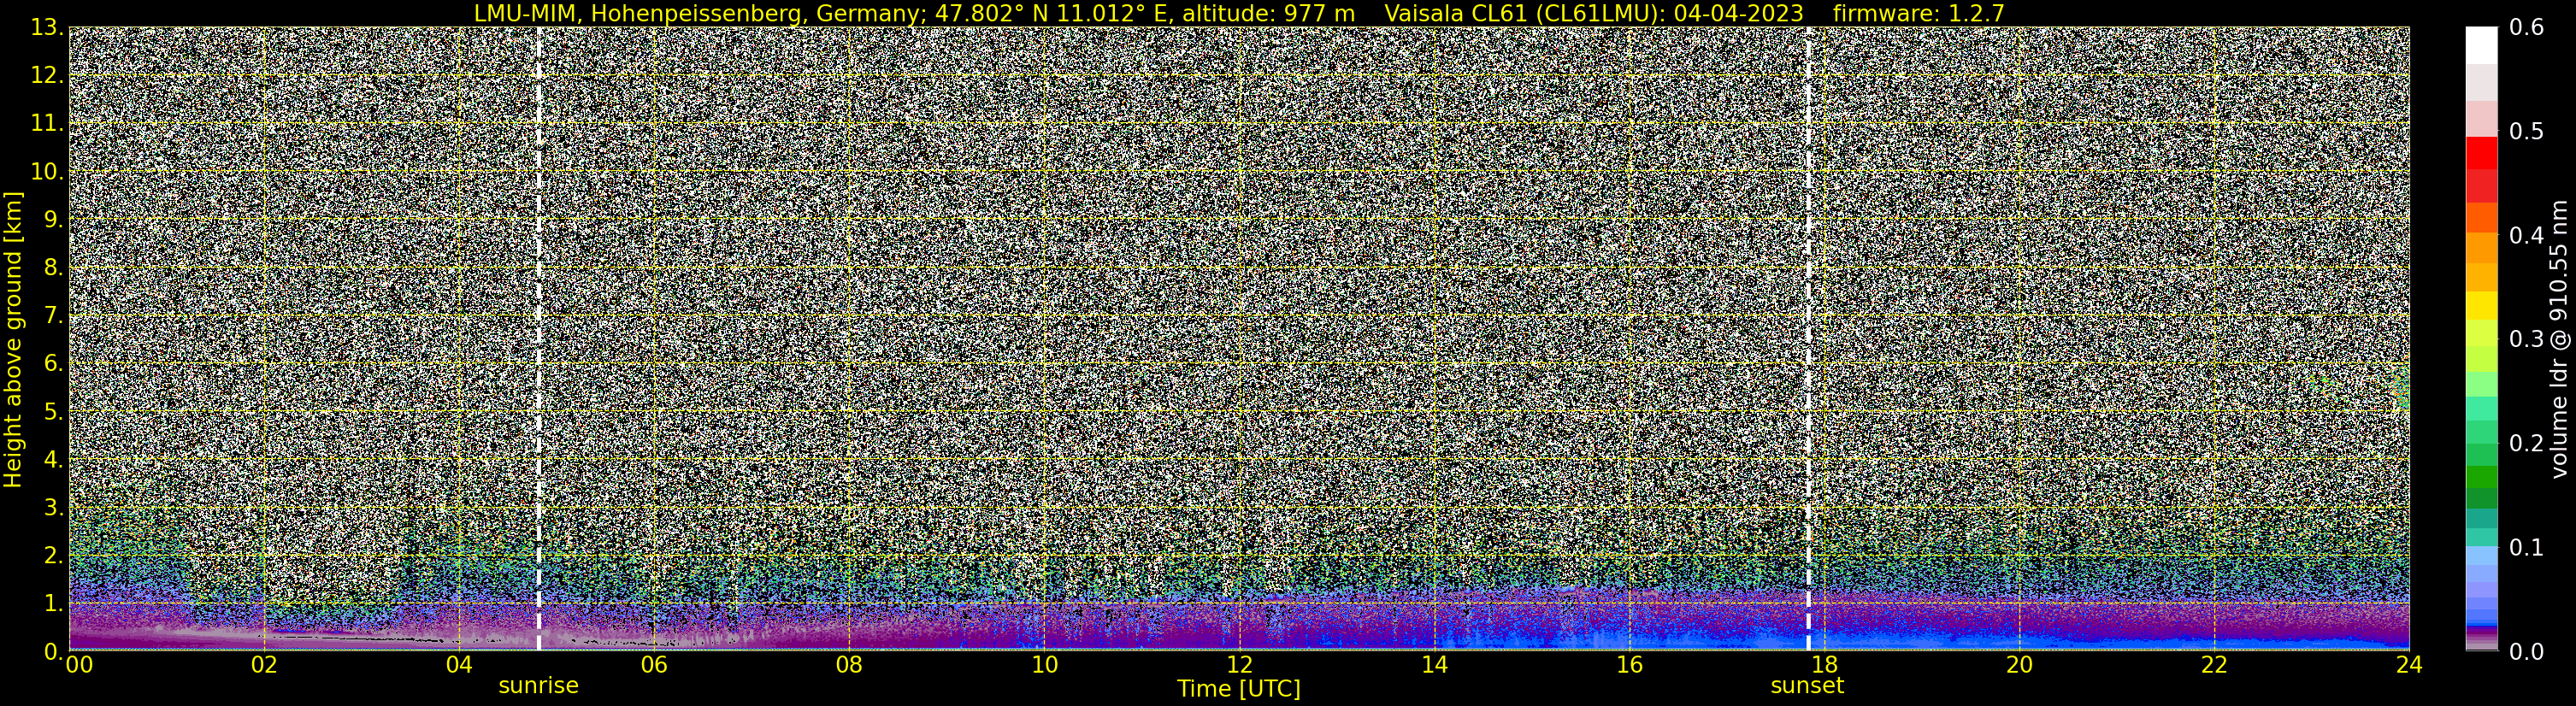Click the y-axis tick label '5.'
Viewport: 2576px width, 706px height.
tap(54, 411)
